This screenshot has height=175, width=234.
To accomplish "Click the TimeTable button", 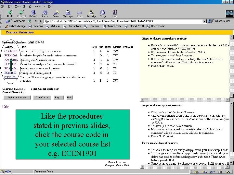I will 42,98.
